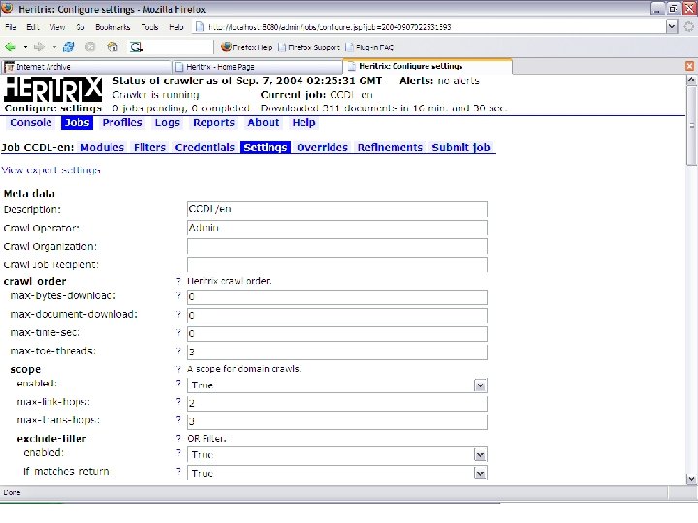Open the job Refinements tab
Image resolution: width=698 pixels, height=523 pixels.
390,147
